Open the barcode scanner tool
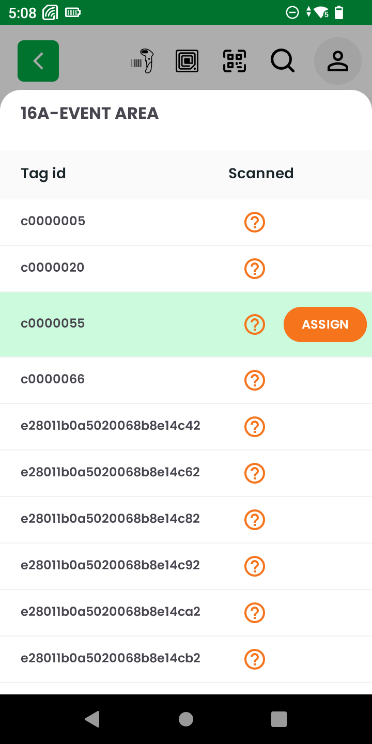Viewport: 372px width, 744px height. (143, 61)
